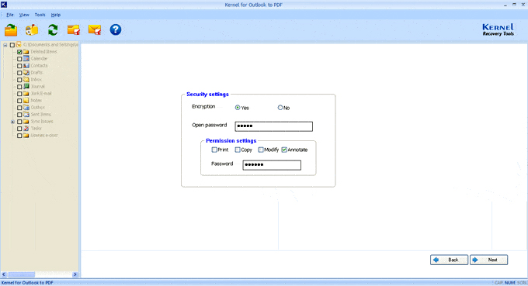Click the horizontal scrollbar thumb under the folder tree
Viewport: 528px width, 286px height.
(21, 274)
